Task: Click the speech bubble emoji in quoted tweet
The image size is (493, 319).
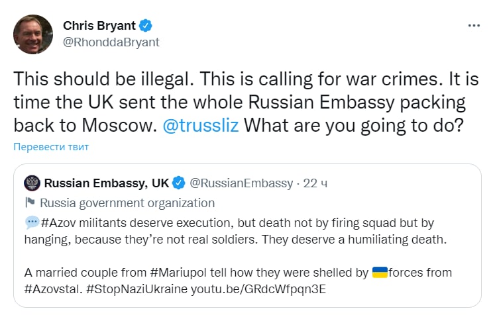Action: [x=31, y=223]
